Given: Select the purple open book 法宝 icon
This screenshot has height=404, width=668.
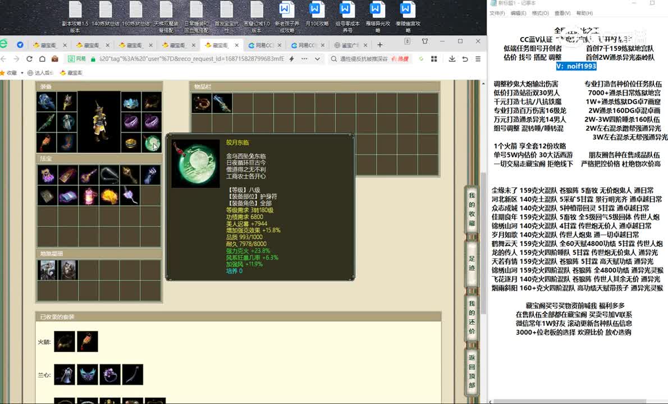Looking at the screenshot, I should point(68,196).
